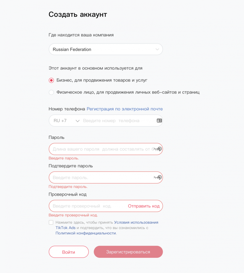Open the Политикой конфиденциальности link
This screenshot has height=273, width=244.
tap(86, 233)
